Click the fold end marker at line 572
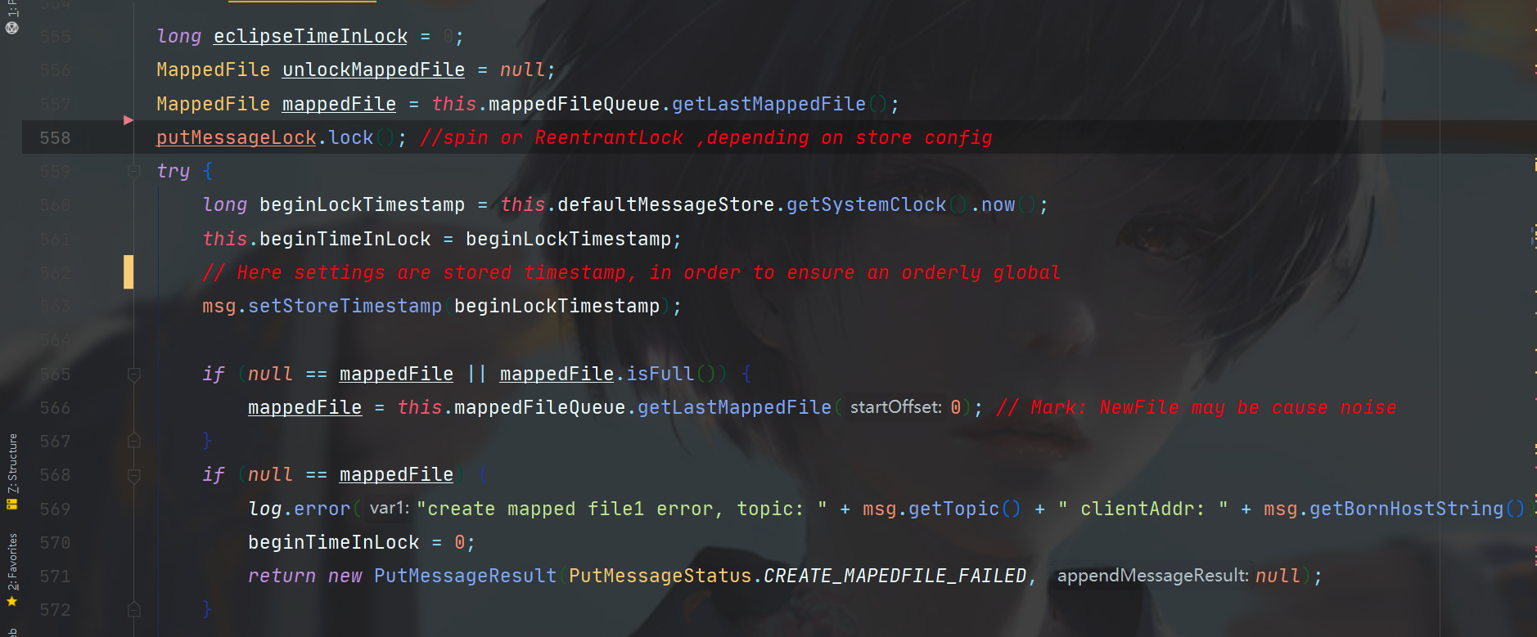The image size is (1537, 637). [x=134, y=610]
